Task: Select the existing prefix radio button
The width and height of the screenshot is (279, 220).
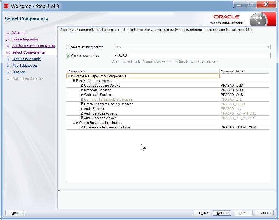Action: (x=68, y=47)
